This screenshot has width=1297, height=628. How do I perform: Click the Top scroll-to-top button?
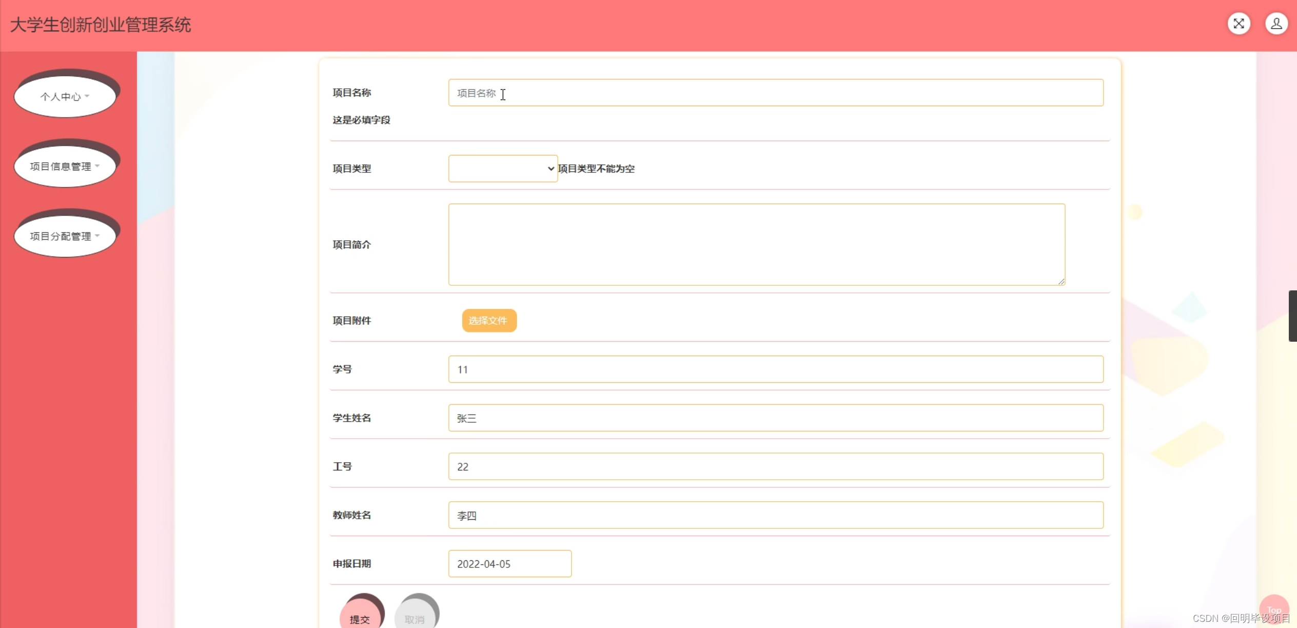click(x=1273, y=610)
